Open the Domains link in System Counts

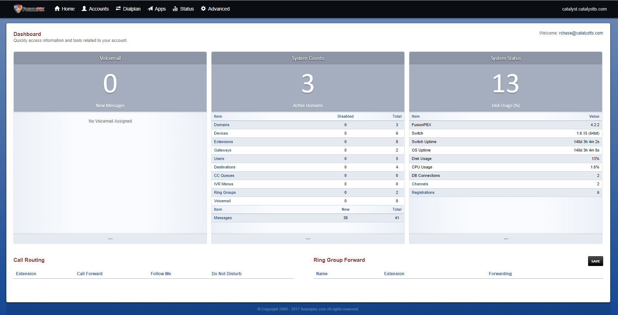(222, 125)
